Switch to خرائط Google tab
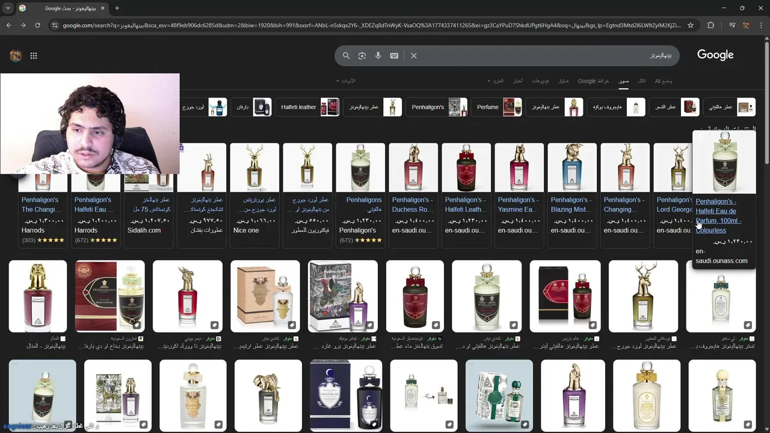This screenshot has height=433, width=770. click(x=594, y=81)
